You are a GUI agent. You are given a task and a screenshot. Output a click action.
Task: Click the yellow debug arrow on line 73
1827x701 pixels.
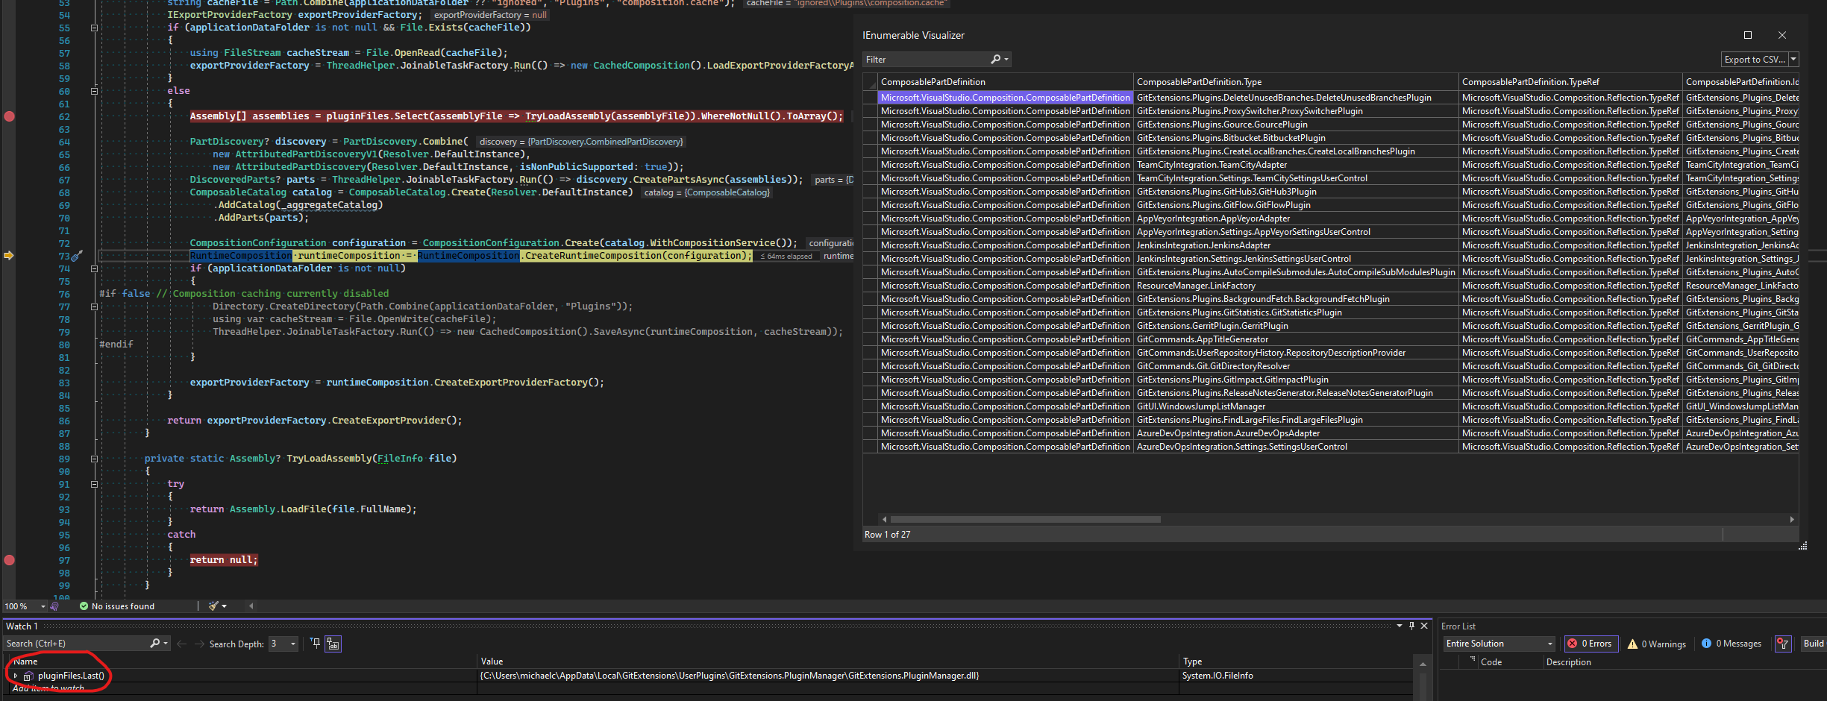[9, 255]
